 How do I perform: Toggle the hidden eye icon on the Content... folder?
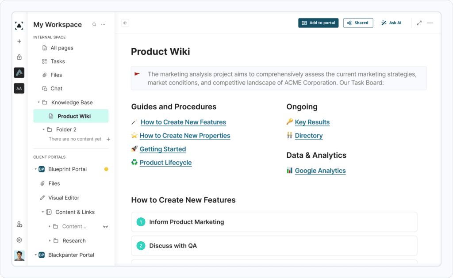[x=105, y=227]
